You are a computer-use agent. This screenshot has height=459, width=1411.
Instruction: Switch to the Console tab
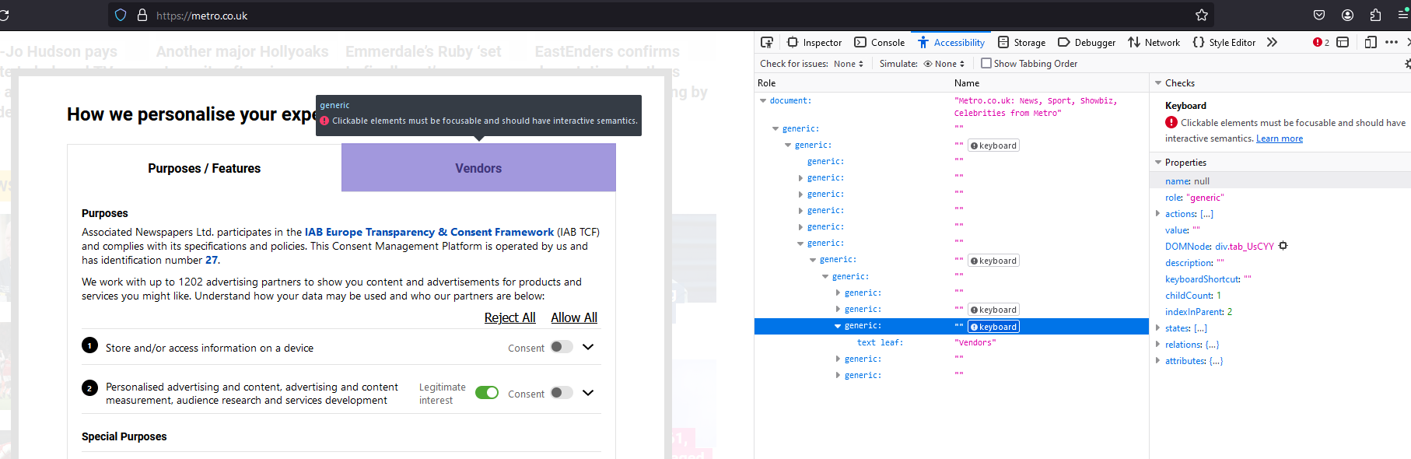pyautogui.click(x=879, y=43)
